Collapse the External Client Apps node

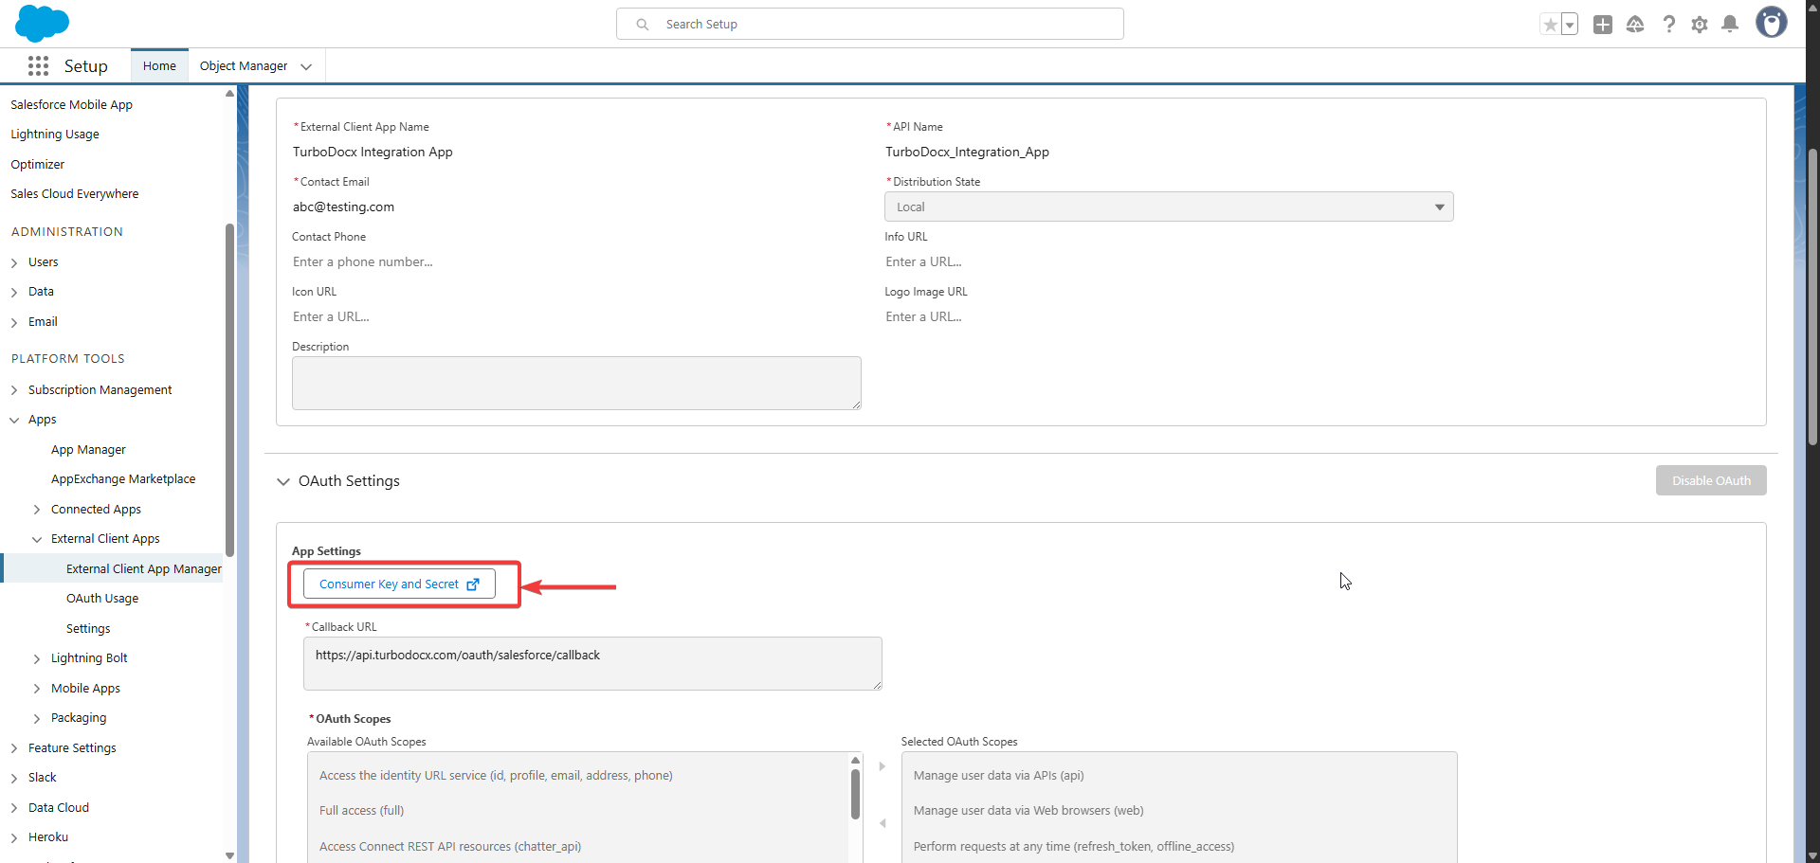tap(37, 539)
